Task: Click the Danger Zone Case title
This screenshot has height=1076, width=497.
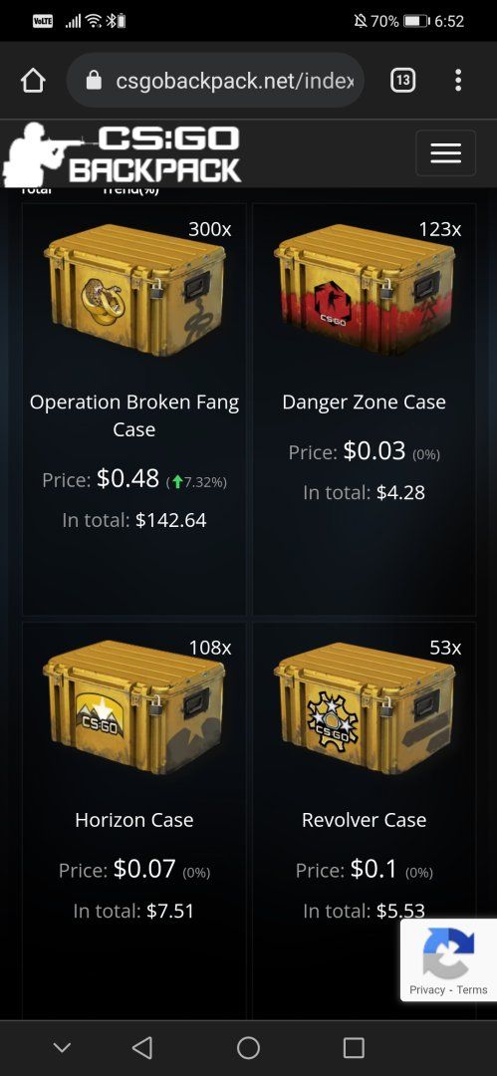Action: point(365,403)
